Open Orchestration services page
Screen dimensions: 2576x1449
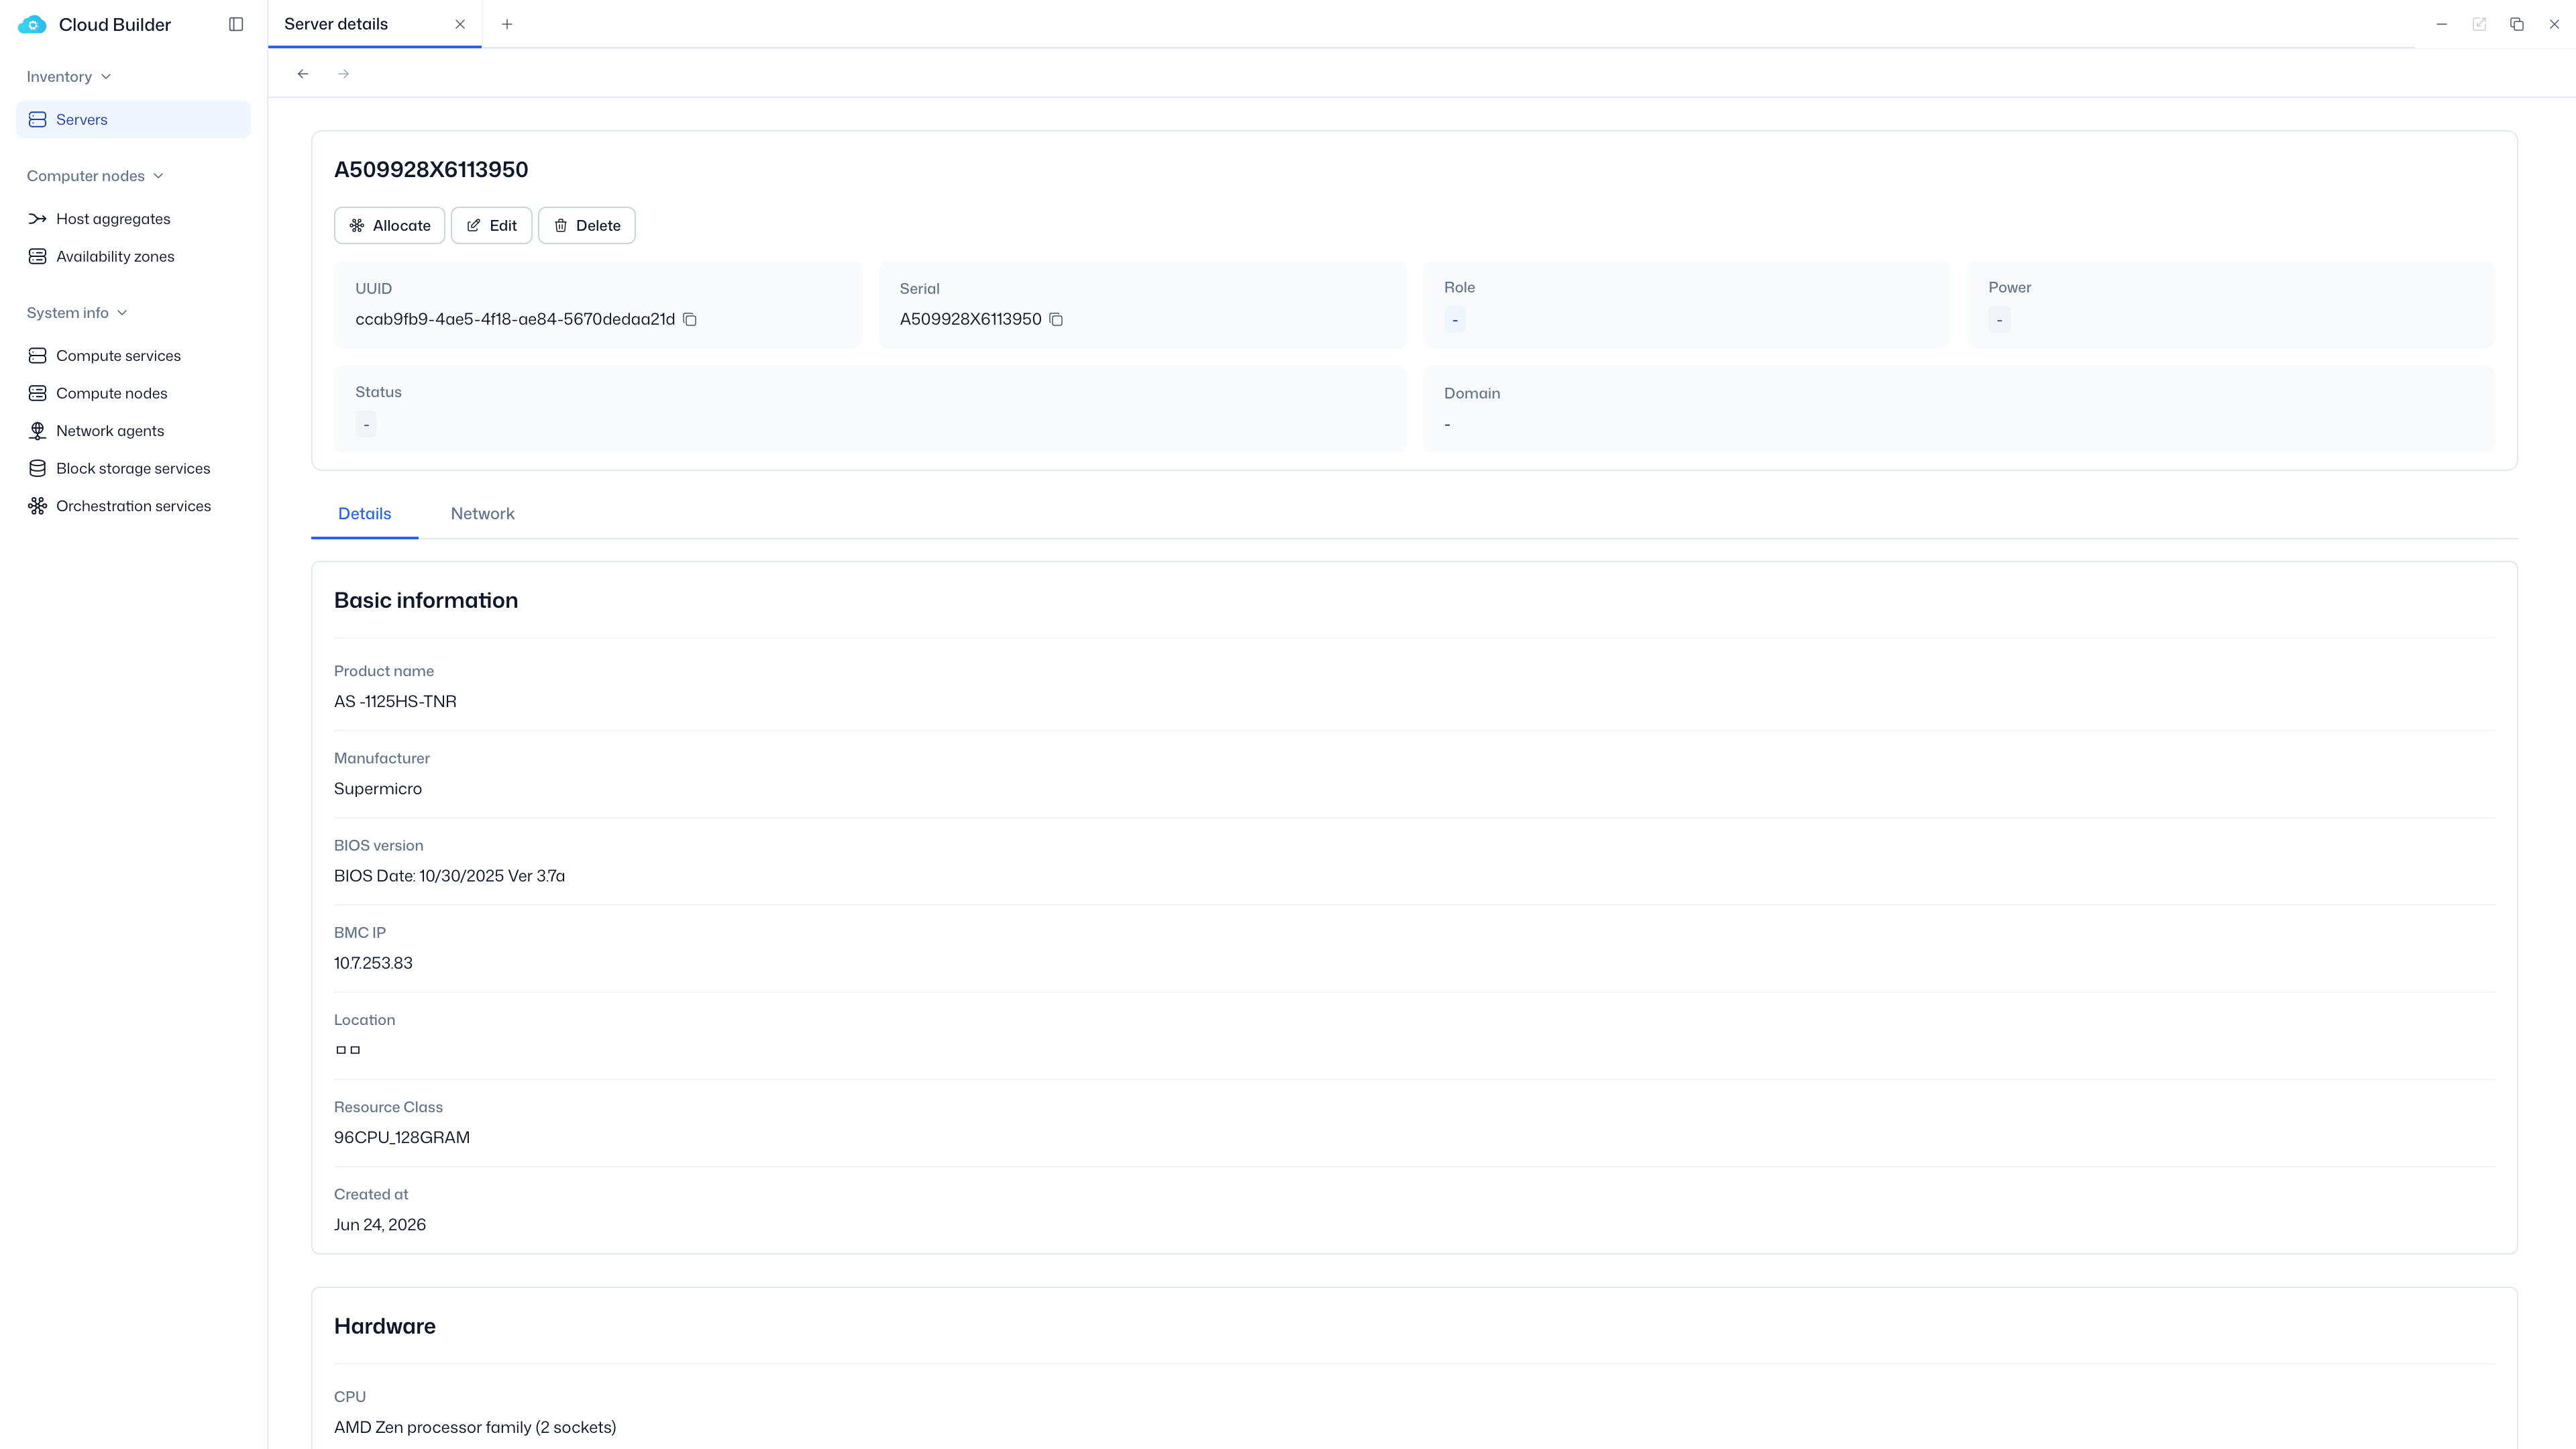(x=133, y=506)
